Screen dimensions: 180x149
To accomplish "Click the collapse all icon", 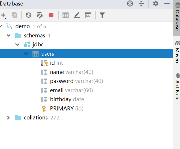I will (141, 3).
